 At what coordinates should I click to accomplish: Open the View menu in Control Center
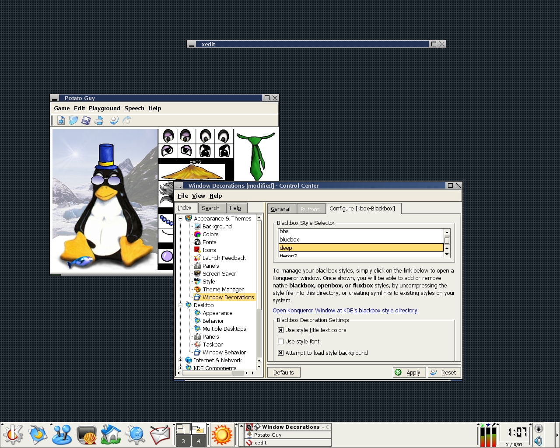pos(198,196)
